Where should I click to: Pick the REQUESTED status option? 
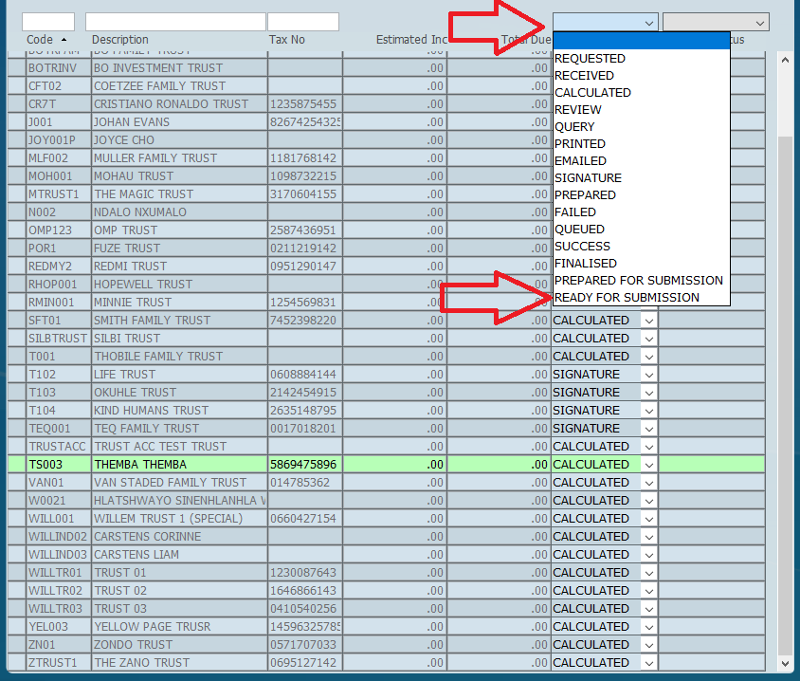pos(590,59)
